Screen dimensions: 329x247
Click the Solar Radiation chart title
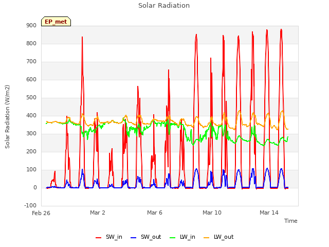tap(164, 6)
